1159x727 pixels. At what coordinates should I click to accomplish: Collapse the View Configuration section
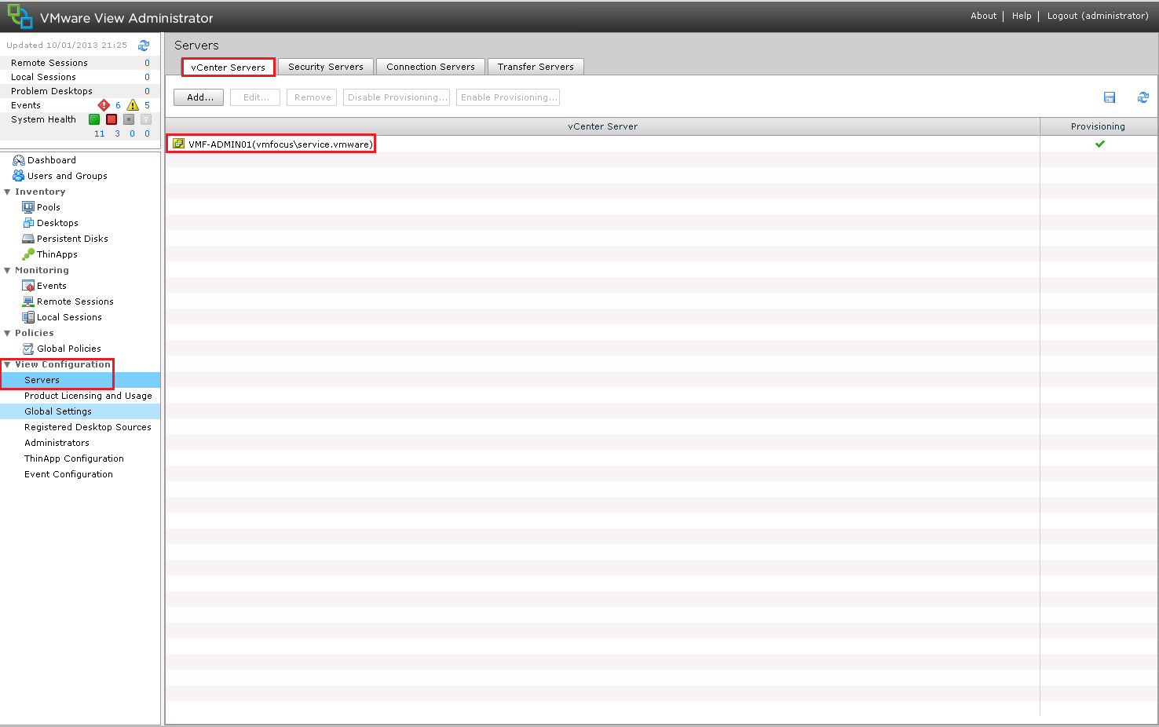pos(8,364)
